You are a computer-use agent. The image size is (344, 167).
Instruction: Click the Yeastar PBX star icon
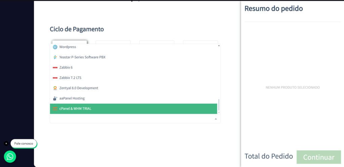point(55,57)
